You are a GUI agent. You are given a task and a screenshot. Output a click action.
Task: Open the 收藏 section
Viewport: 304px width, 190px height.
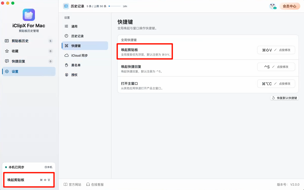coord(29,51)
